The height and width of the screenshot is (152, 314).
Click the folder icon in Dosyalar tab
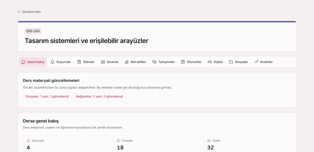(x=231, y=62)
